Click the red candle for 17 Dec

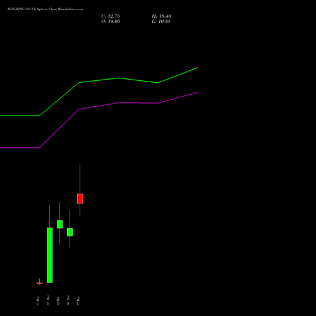point(80,198)
